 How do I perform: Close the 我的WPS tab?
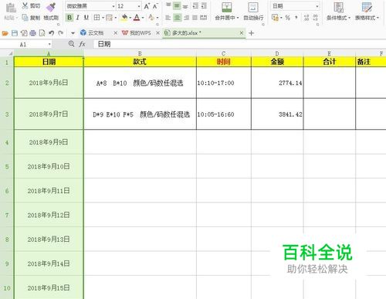[x=157, y=33]
